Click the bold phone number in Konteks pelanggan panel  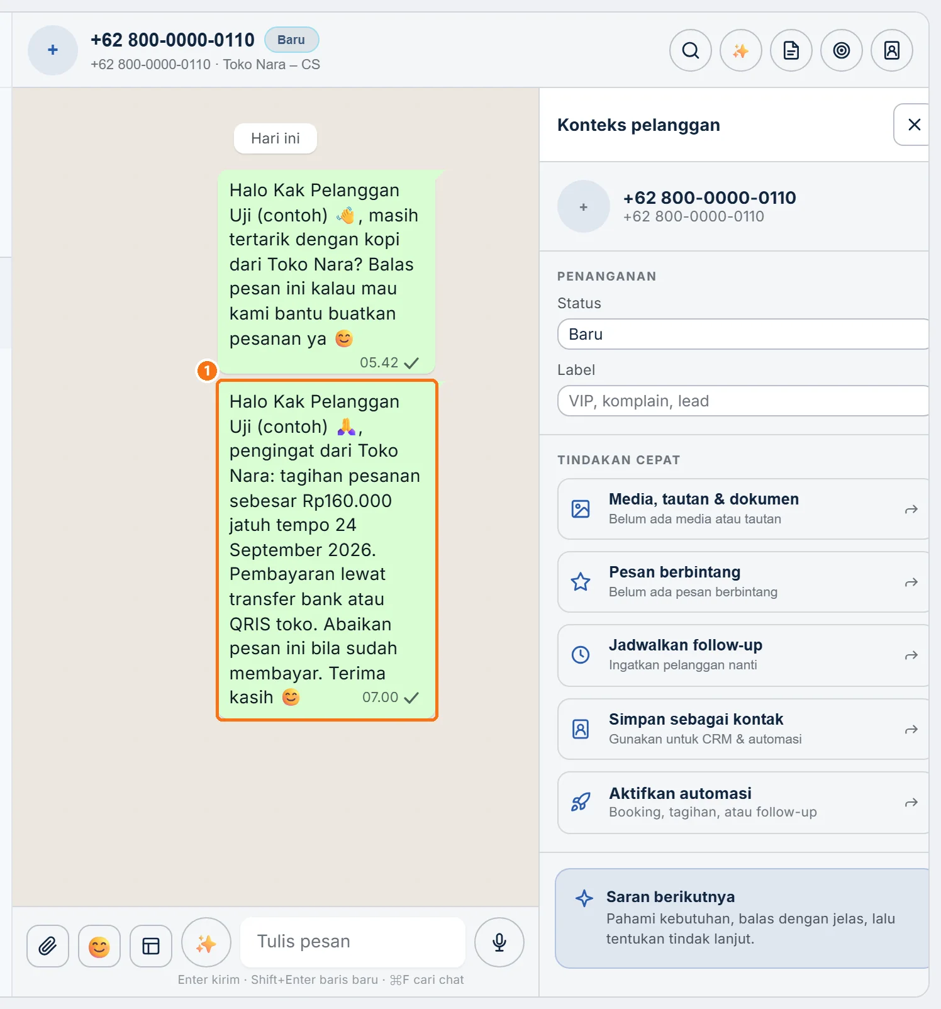point(710,198)
